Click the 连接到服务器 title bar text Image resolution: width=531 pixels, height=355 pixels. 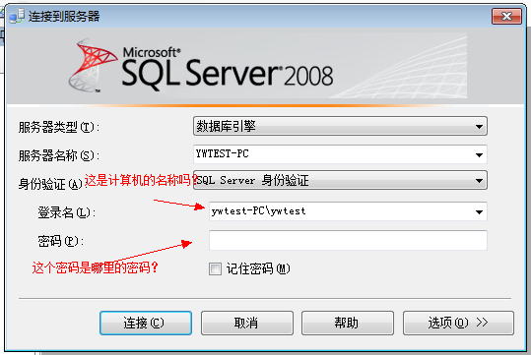tap(64, 17)
